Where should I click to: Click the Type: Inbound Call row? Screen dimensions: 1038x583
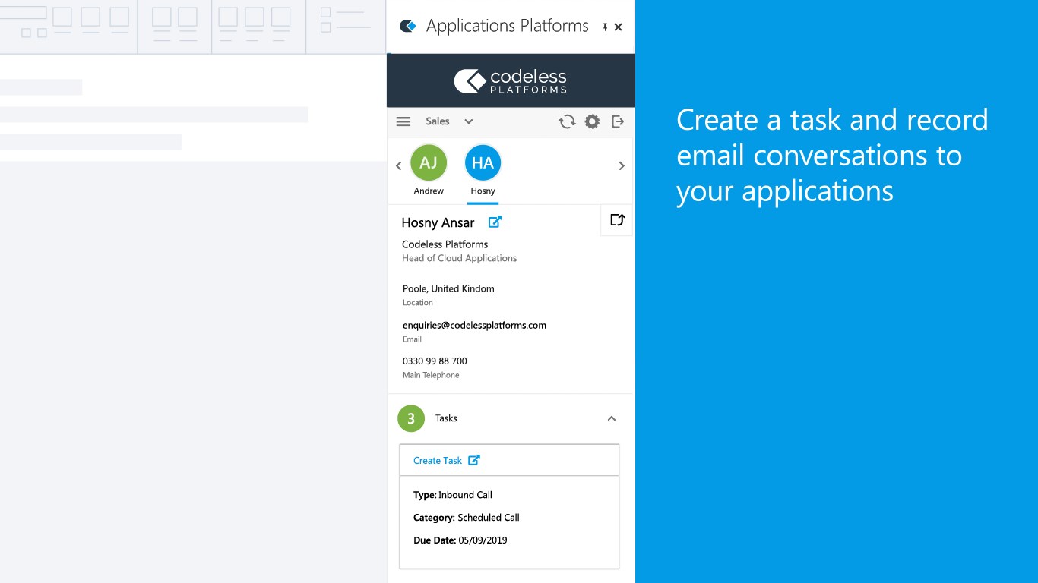(453, 495)
